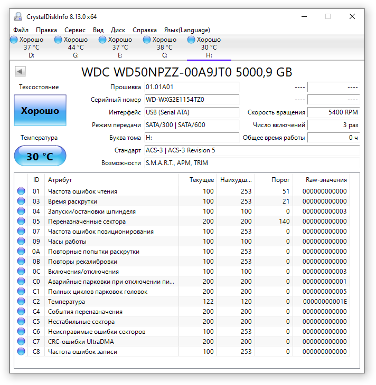Click status orb for attribute 05
Screen dimensions: 376x385
[x=21, y=221]
